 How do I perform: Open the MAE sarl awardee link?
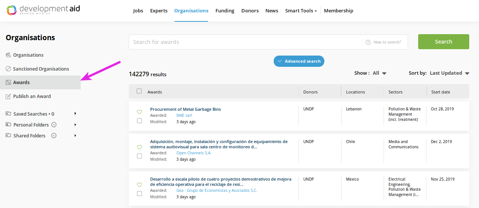click(184, 116)
